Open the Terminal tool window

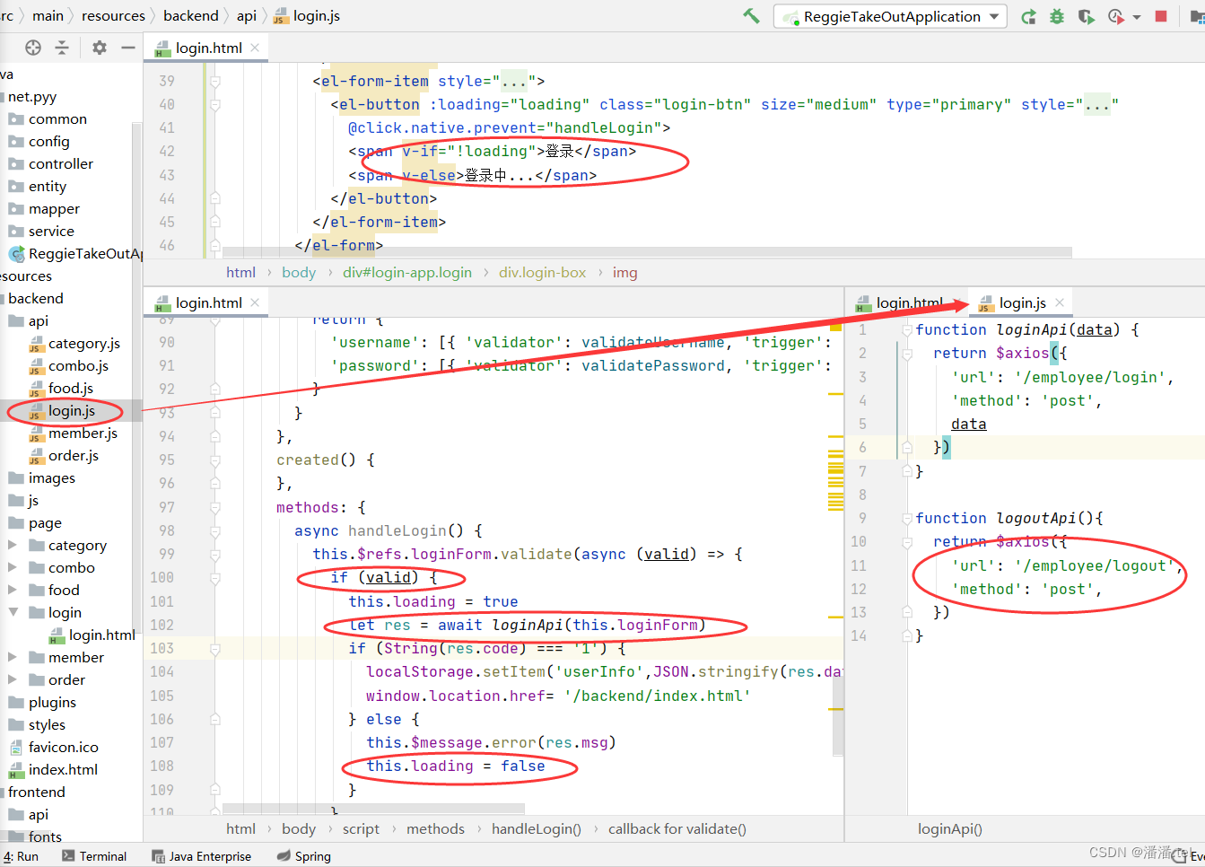click(x=94, y=856)
